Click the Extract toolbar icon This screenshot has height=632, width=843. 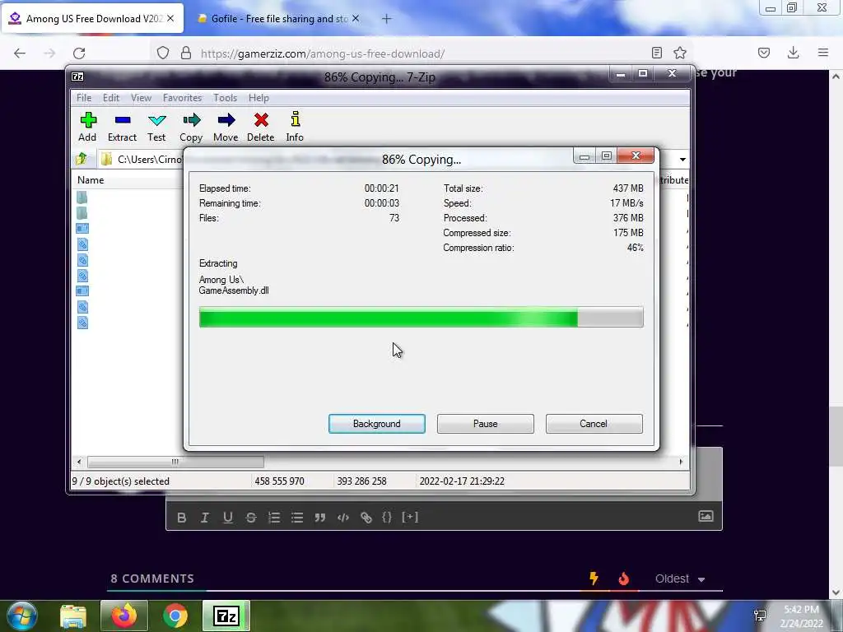pyautogui.click(x=122, y=126)
